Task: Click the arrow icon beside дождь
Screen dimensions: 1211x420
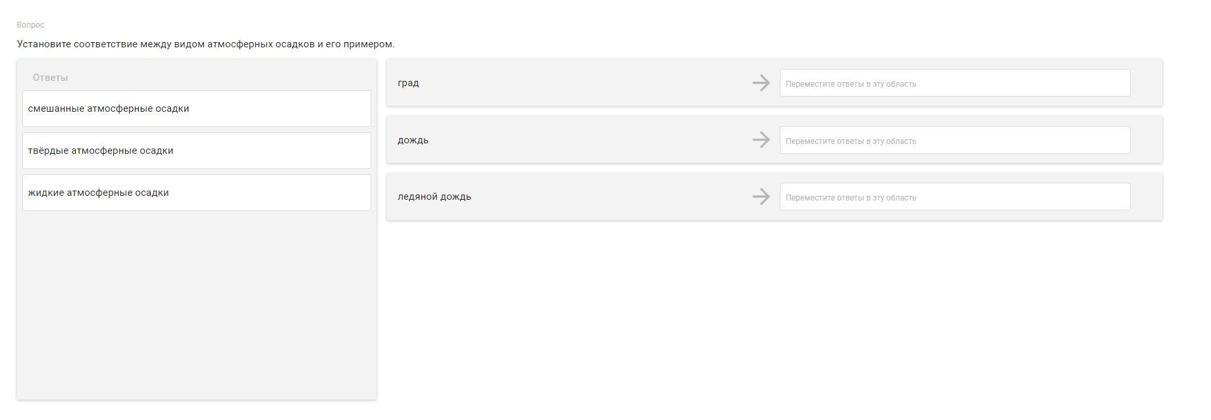Action: [761, 140]
